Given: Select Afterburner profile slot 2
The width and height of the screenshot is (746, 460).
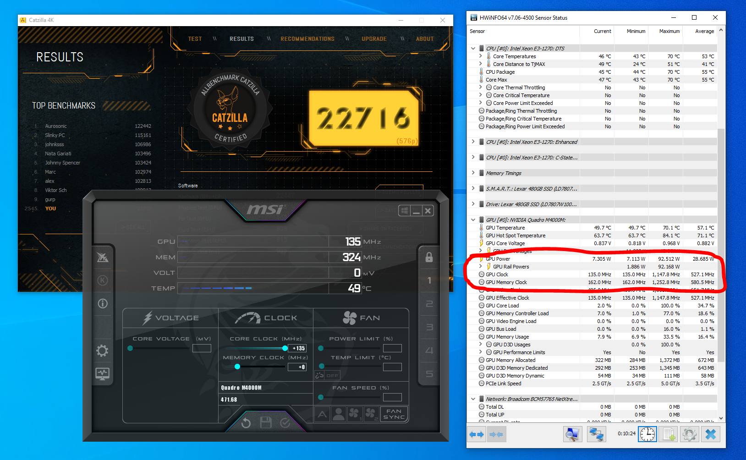Looking at the screenshot, I should tap(429, 304).
